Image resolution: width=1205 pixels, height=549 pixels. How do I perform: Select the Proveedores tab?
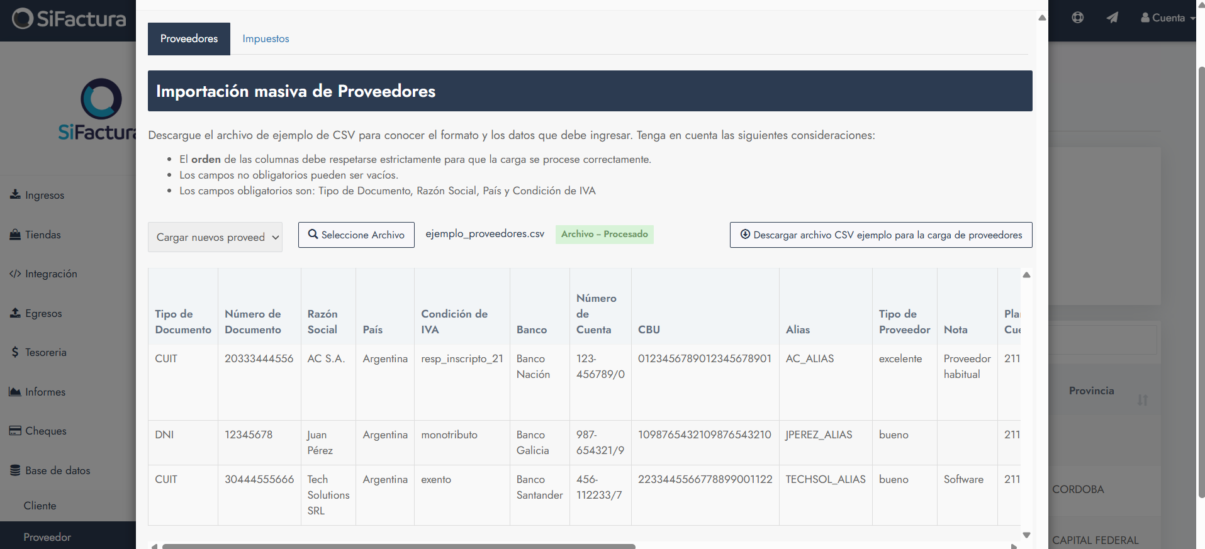click(189, 39)
